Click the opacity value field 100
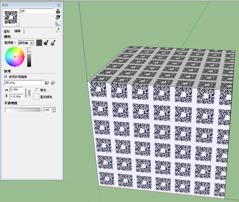The image size is (239, 202). tap(48, 110)
